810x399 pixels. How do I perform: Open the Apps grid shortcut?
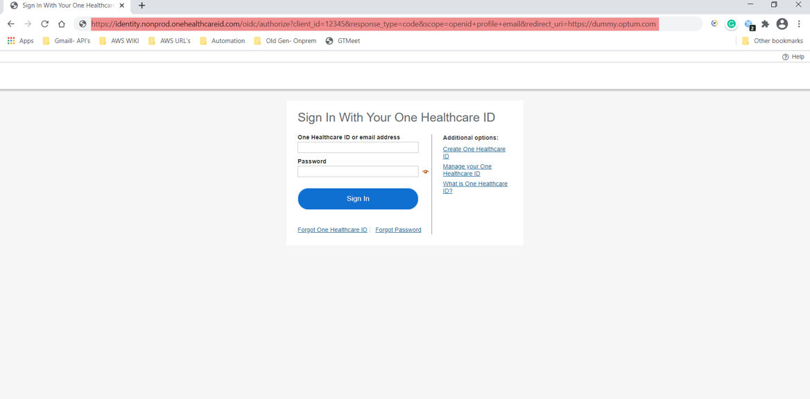21,41
